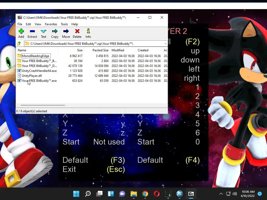Open File Explorer from taskbar
Screen dimensions: 267x200
tap(134, 194)
